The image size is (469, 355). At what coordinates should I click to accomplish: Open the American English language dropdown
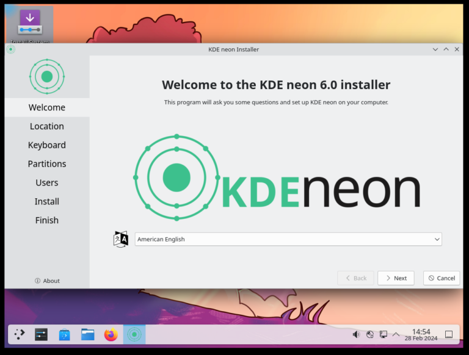coord(288,239)
